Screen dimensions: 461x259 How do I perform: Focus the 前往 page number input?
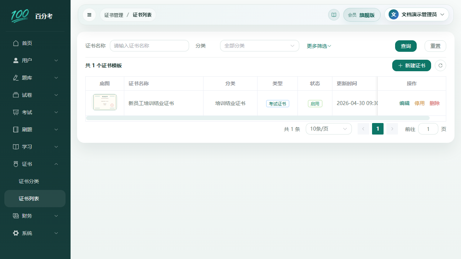(428, 129)
